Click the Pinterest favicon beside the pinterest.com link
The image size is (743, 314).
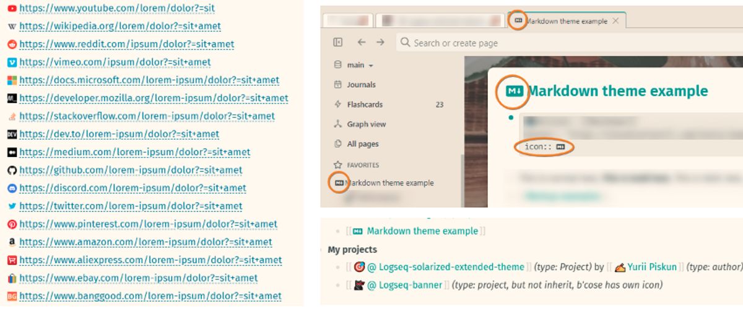click(12, 224)
